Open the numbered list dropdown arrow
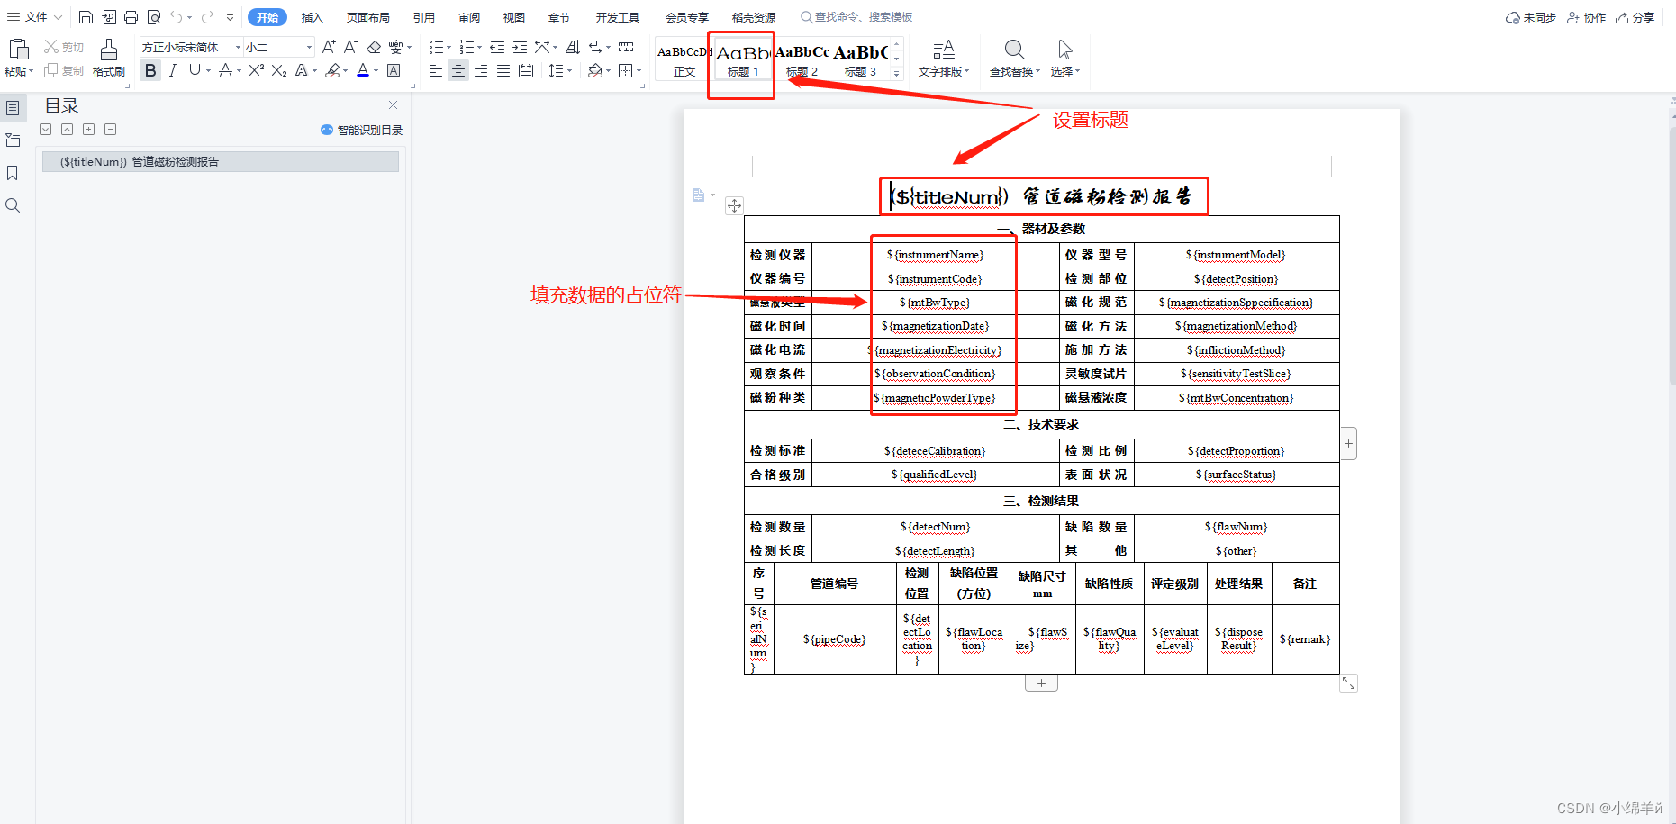Image resolution: width=1676 pixels, height=824 pixels. (479, 47)
